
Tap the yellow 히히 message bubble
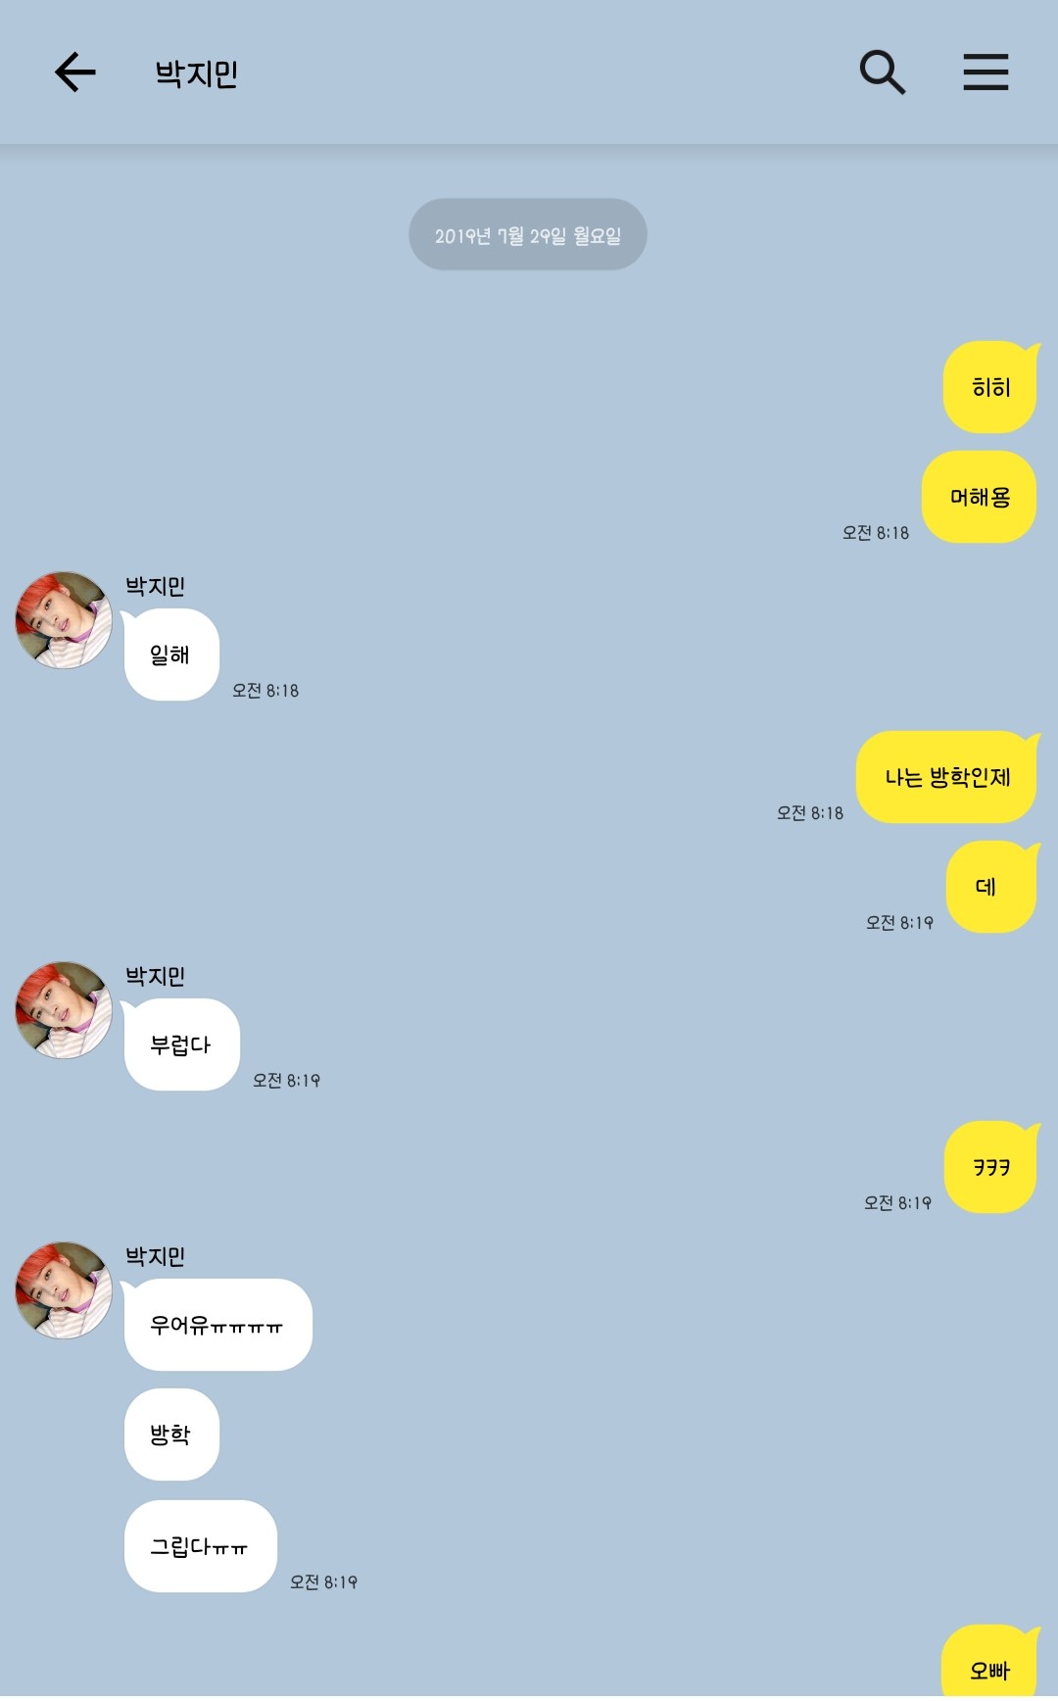[x=990, y=387]
